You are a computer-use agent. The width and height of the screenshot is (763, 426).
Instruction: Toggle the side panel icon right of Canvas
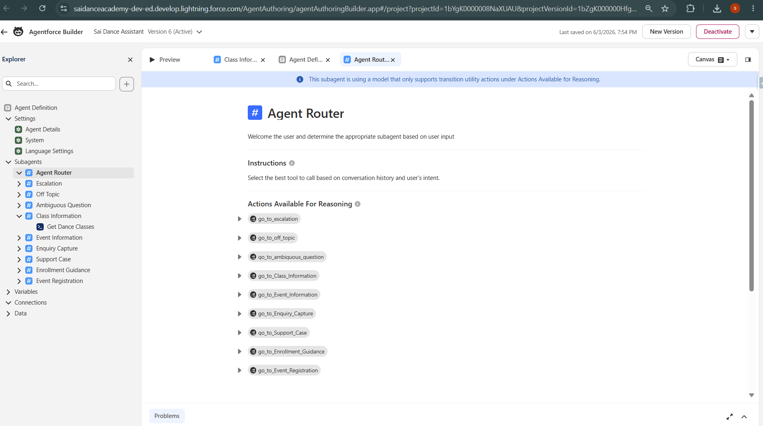(748, 60)
